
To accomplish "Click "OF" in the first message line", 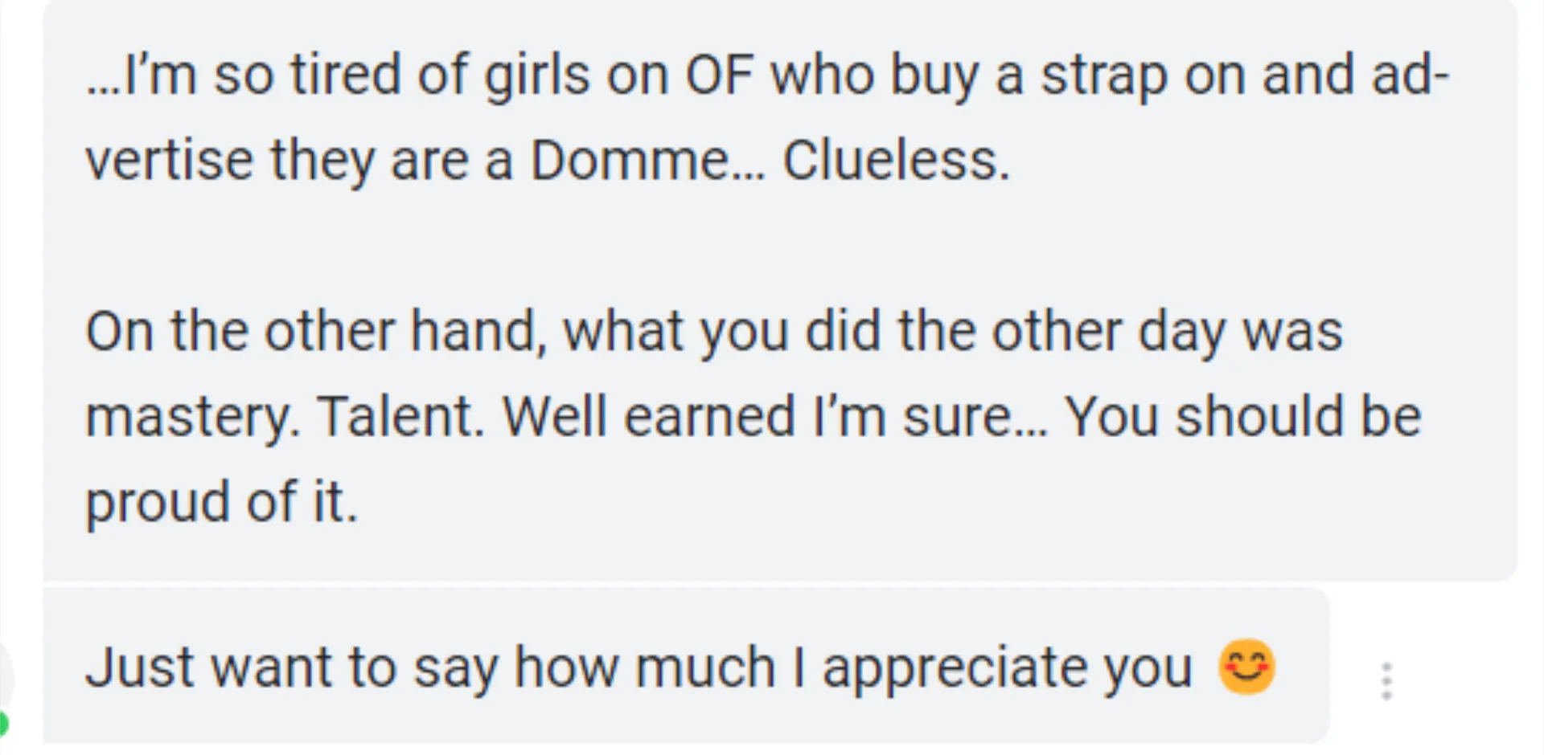I will tap(718, 75).
